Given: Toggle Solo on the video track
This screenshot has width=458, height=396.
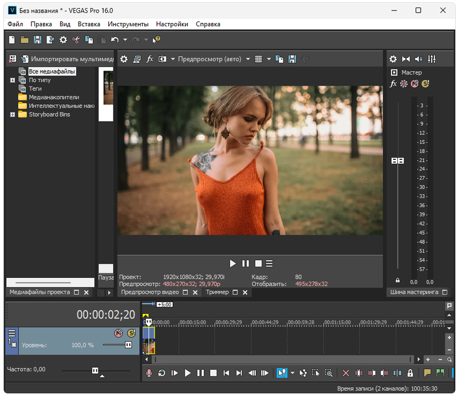Looking at the screenshot, I should point(132,333).
